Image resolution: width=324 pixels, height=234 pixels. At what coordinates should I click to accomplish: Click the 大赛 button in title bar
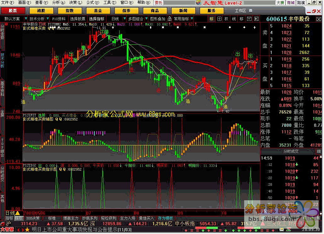(x=280, y=3)
